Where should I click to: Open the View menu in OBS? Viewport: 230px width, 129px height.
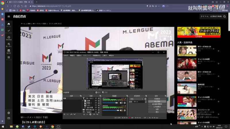point(79,55)
